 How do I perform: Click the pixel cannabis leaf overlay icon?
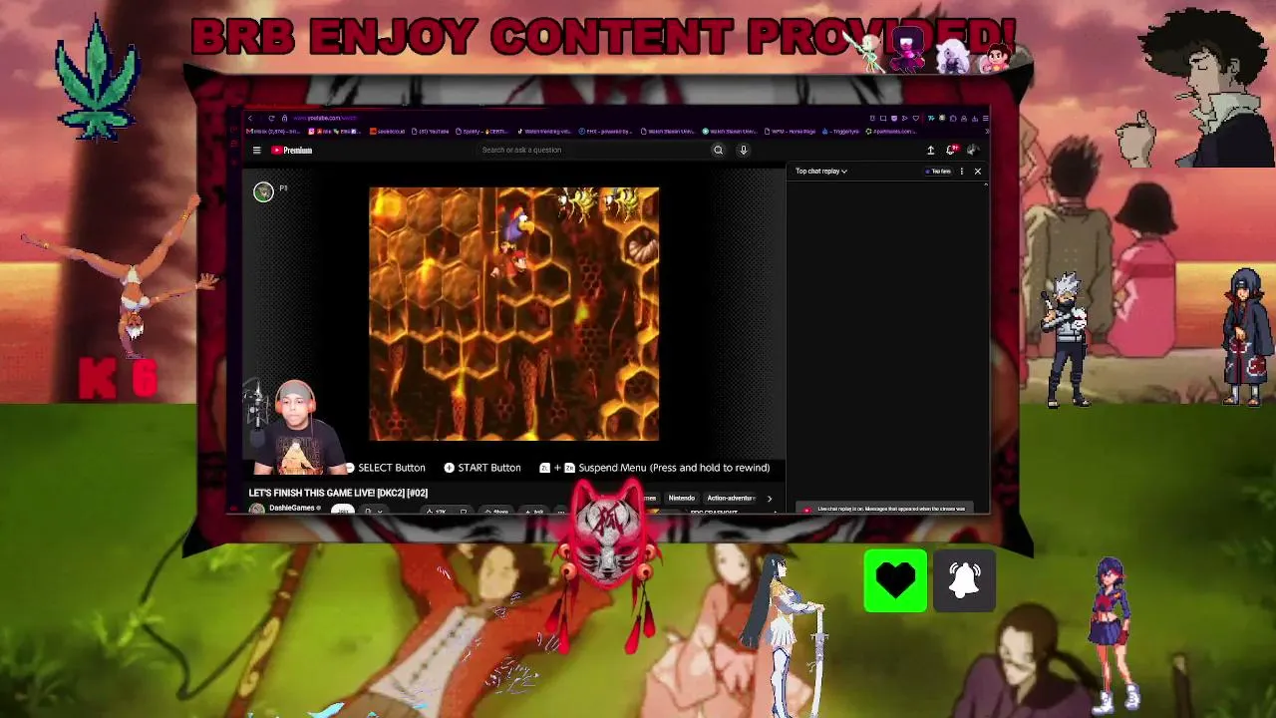[x=98, y=78]
